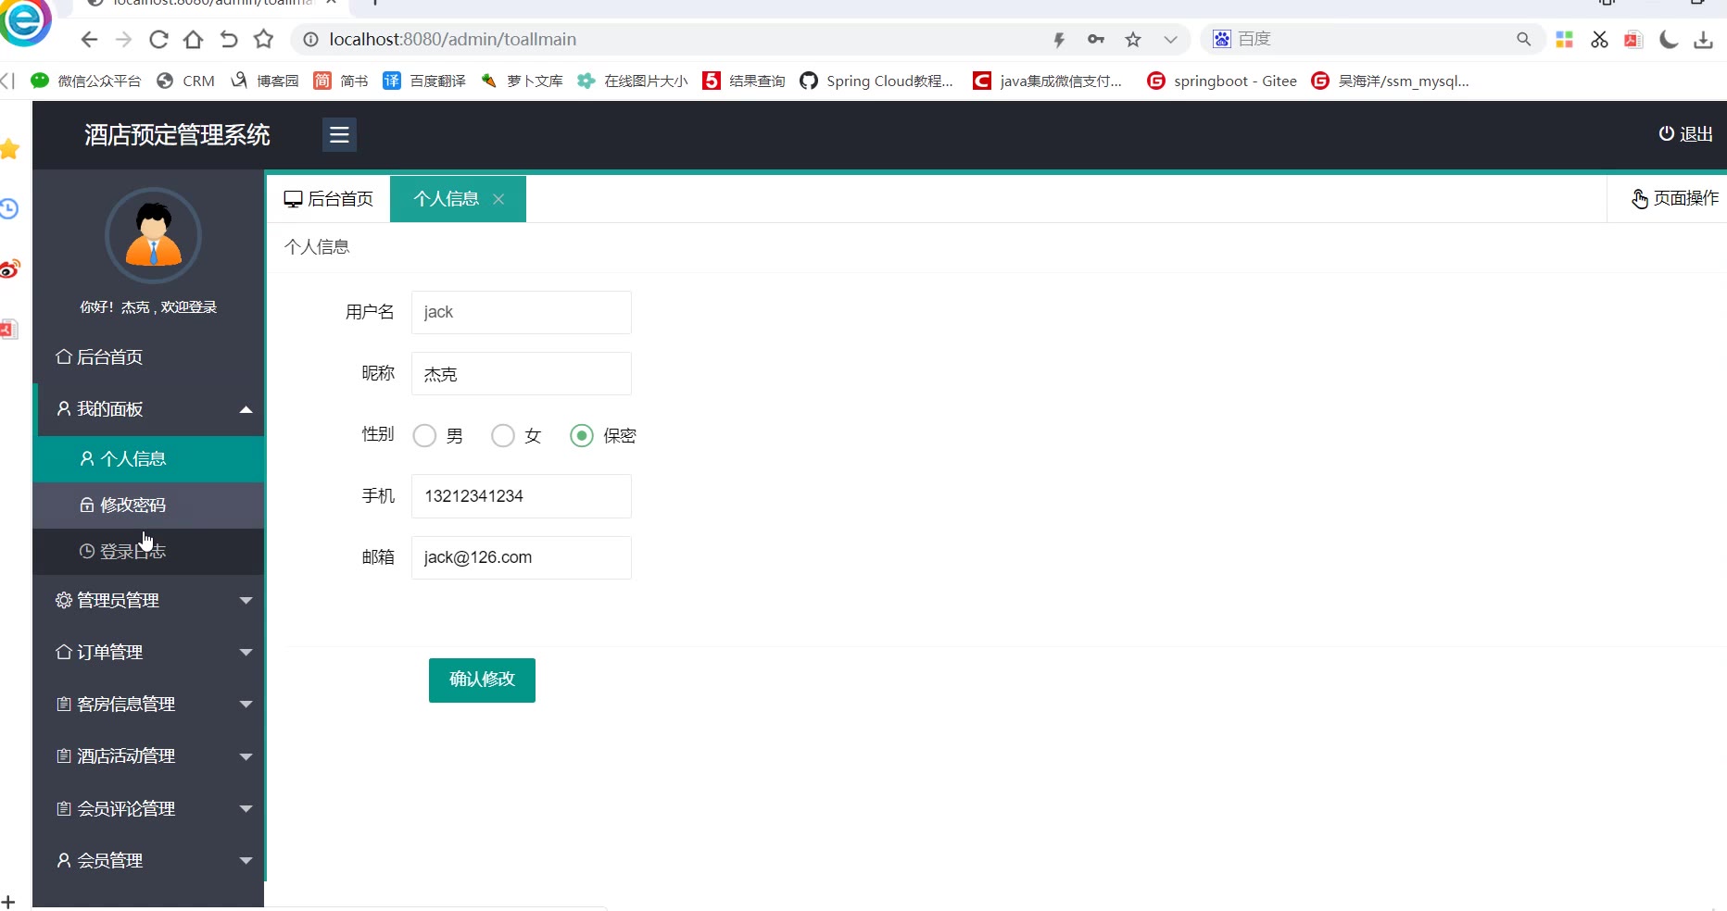Open 登录日志 in sidebar
The height and width of the screenshot is (911, 1727).
point(148,552)
